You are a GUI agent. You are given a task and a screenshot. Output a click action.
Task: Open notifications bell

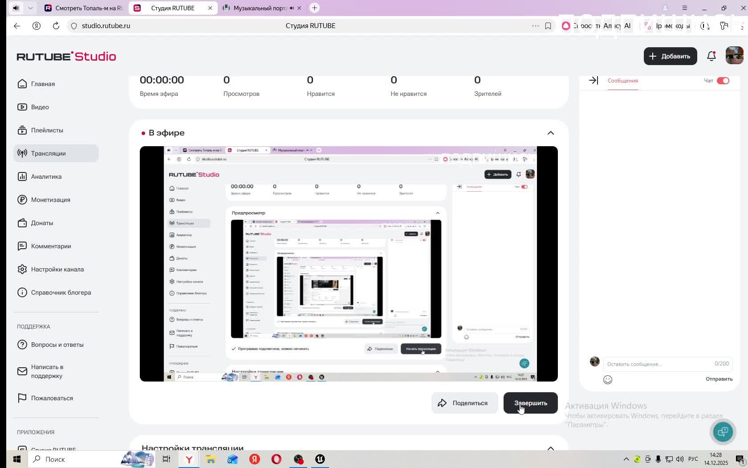pos(711,56)
